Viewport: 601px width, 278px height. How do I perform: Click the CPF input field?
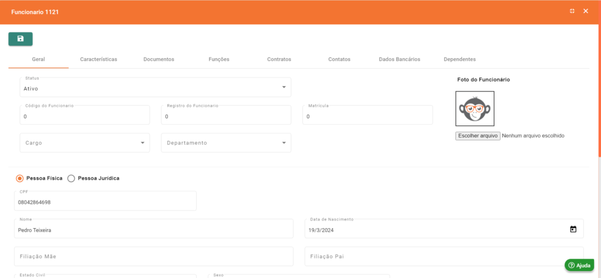coord(106,202)
